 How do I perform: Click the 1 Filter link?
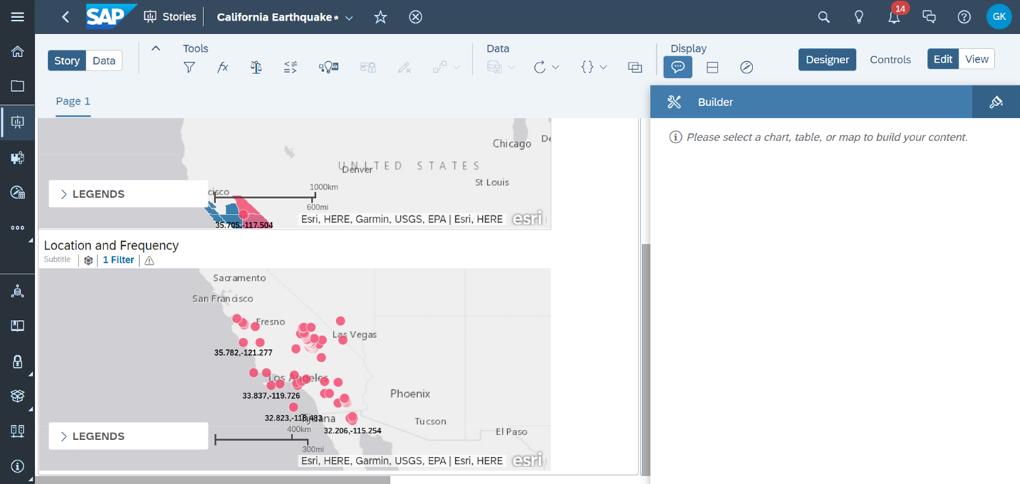tap(118, 260)
